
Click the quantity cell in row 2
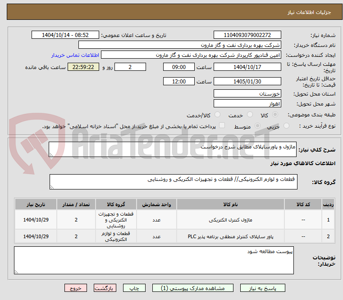tap(76, 236)
